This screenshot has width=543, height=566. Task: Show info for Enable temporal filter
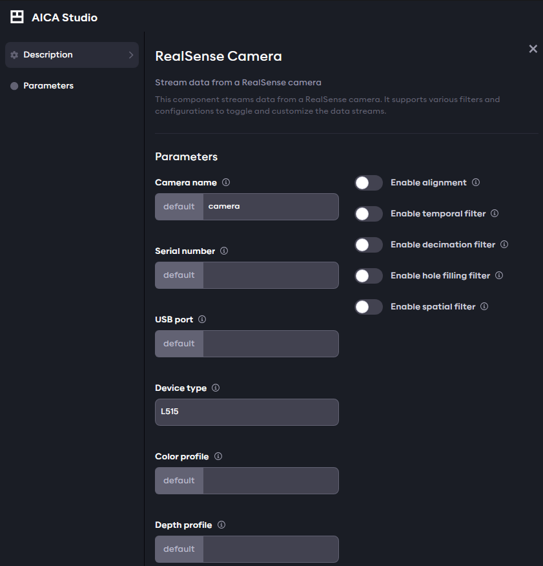coord(495,213)
